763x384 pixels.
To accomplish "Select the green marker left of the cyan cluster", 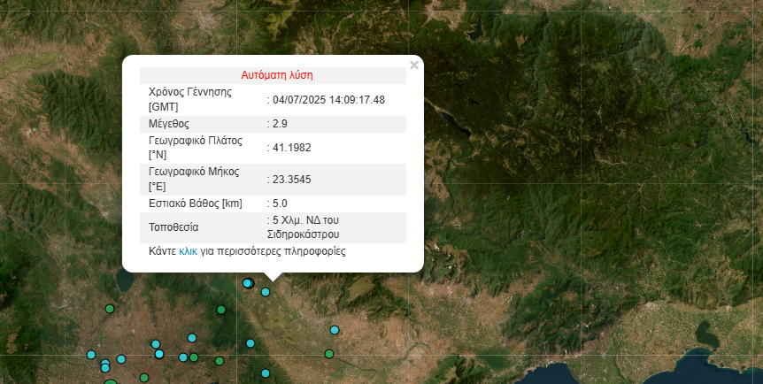I will (x=221, y=310).
